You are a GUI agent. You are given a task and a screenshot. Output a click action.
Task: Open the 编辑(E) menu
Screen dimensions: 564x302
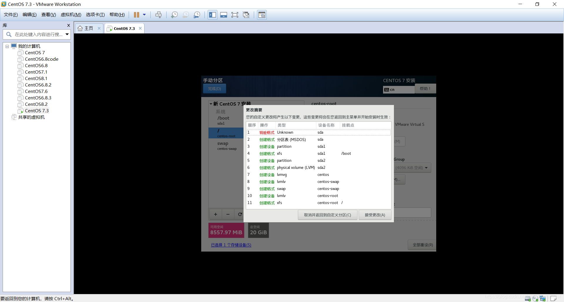click(30, 15)
